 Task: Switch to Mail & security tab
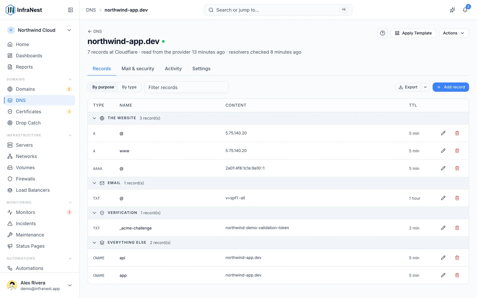coord(138,69)
